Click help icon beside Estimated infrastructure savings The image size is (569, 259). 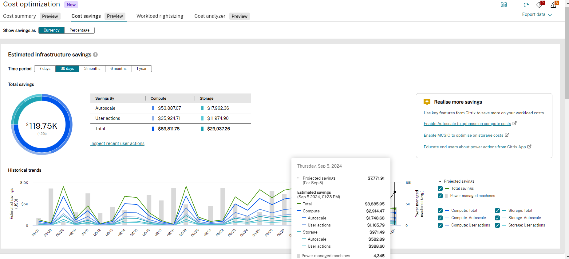coord(95,55)
